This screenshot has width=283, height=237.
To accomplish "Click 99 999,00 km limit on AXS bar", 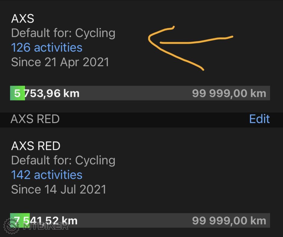I will (229, 93).
